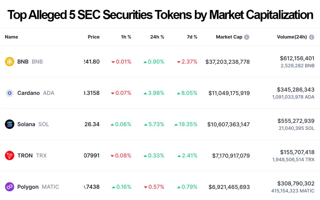The image size is (320, 200).
Task: Click the Name column header
Action: pos(11,37)
